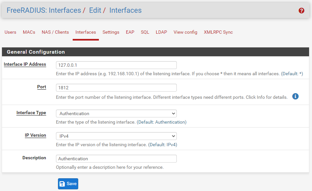
Task: Click "Optionally enter a description" help text
Action: coord(110,167)
